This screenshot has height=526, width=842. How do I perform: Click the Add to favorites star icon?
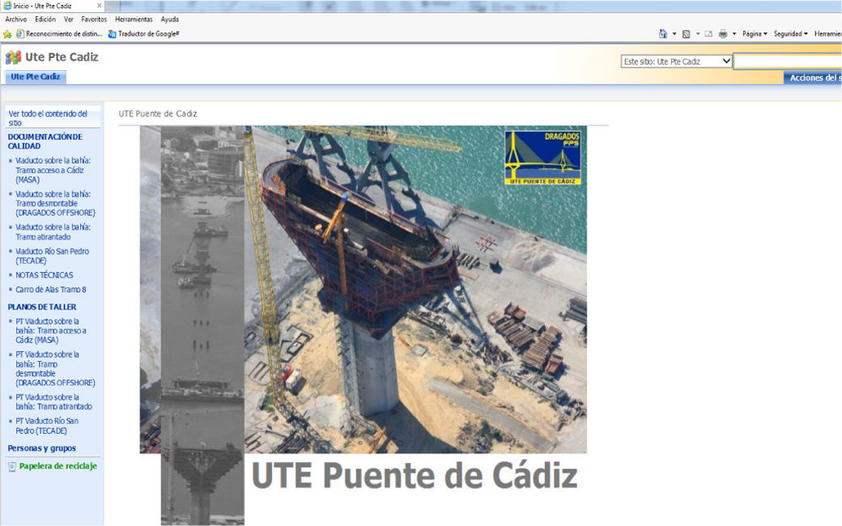7,34
